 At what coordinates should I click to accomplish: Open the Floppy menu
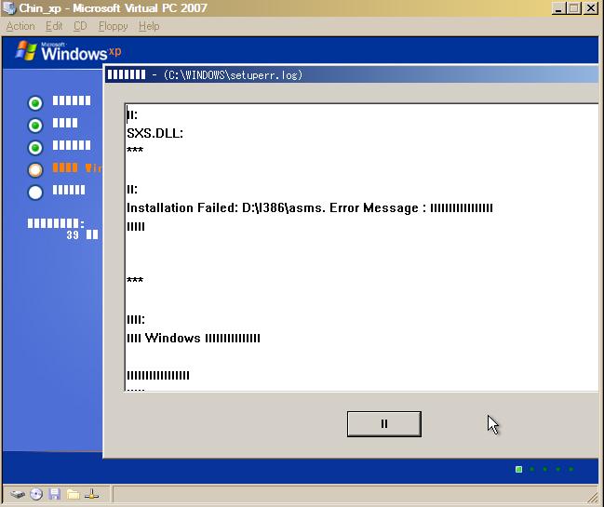(113, 26)
